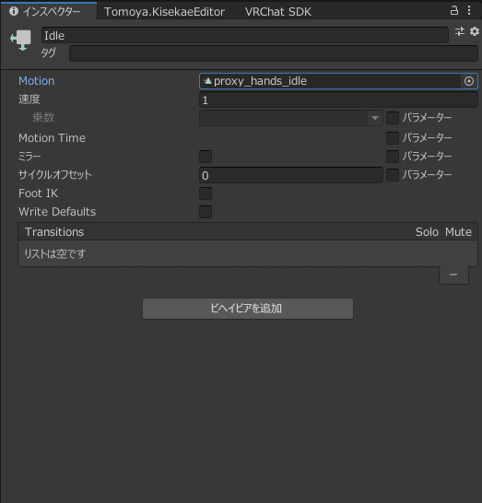
Task: Click the Motion property label
Action: [37, 81]
